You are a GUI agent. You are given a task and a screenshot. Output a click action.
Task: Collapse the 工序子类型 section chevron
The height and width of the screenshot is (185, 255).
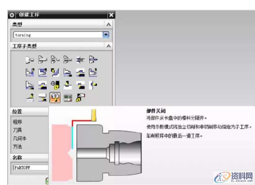click(108, 46)
